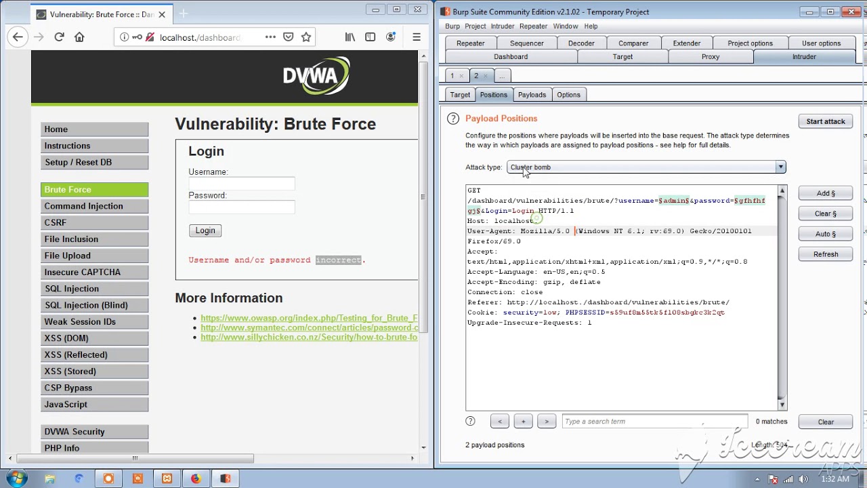The width and height of the screenshot is (867, 488).
Task: Open Firefox page actions three-dot menu
Action: tap(270, 37)
